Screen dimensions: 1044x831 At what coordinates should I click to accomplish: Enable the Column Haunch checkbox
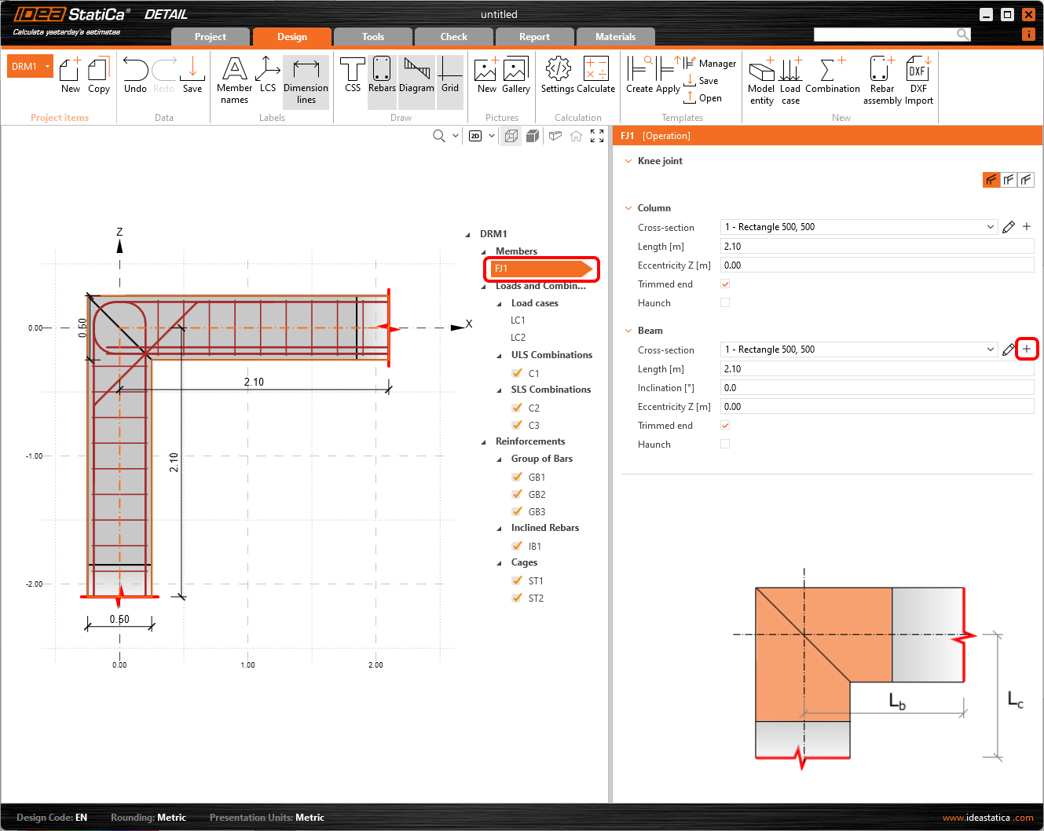click(725, 302)
